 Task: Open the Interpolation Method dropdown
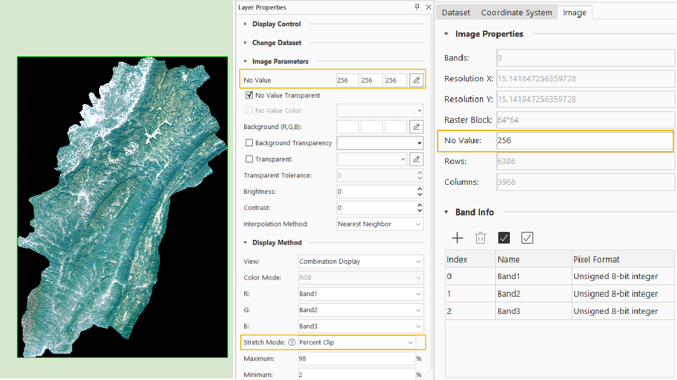(x=419, y=224)
